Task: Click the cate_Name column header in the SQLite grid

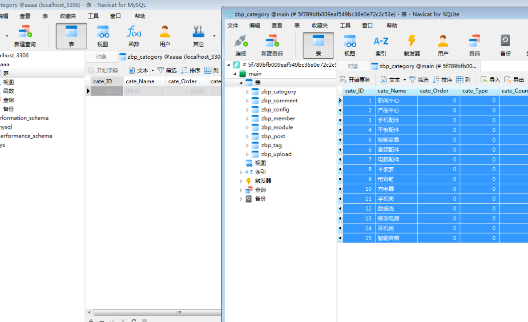Action: (x=396, y=91)
